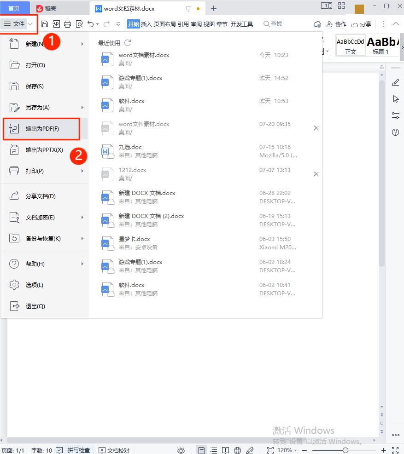Toggle the 文档校对 proofing checkbox

point(103,450)
